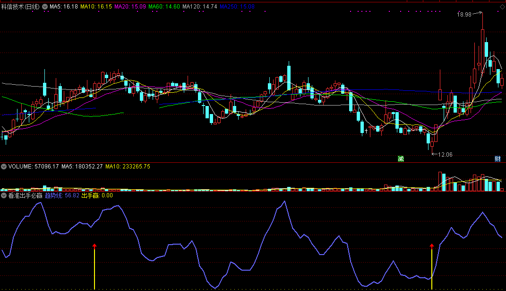Image resolution: width=506 pixels, height=291 pixels.
Task: Click the VOLUME: 57096.17 label
Action: click(x=34, y=167)
